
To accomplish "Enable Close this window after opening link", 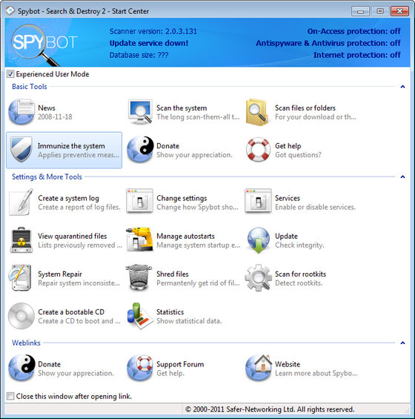I will click(10, 396).
